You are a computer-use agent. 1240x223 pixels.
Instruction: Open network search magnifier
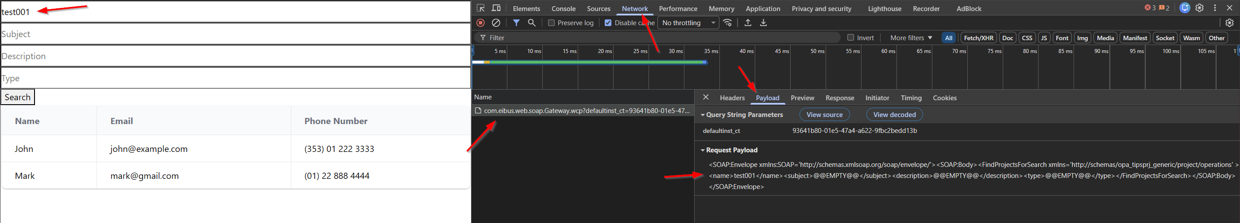pyautogui.click(x=531, y=23)
